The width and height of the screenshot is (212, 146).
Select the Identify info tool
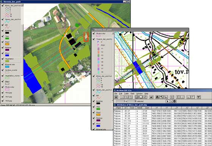[x=174, y=101]
